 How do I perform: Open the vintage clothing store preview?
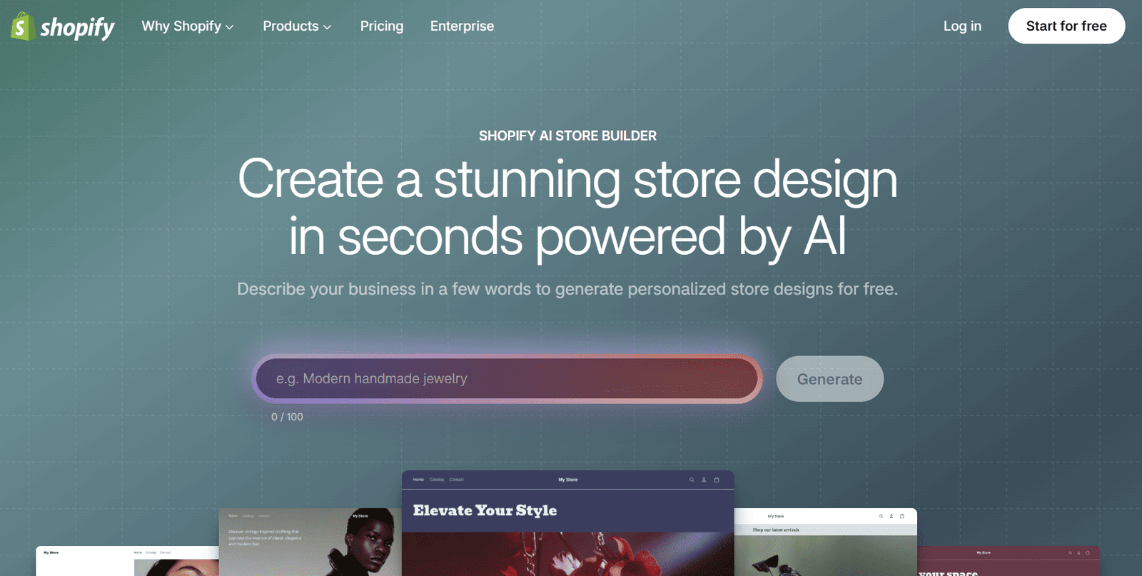pos(310,542)
